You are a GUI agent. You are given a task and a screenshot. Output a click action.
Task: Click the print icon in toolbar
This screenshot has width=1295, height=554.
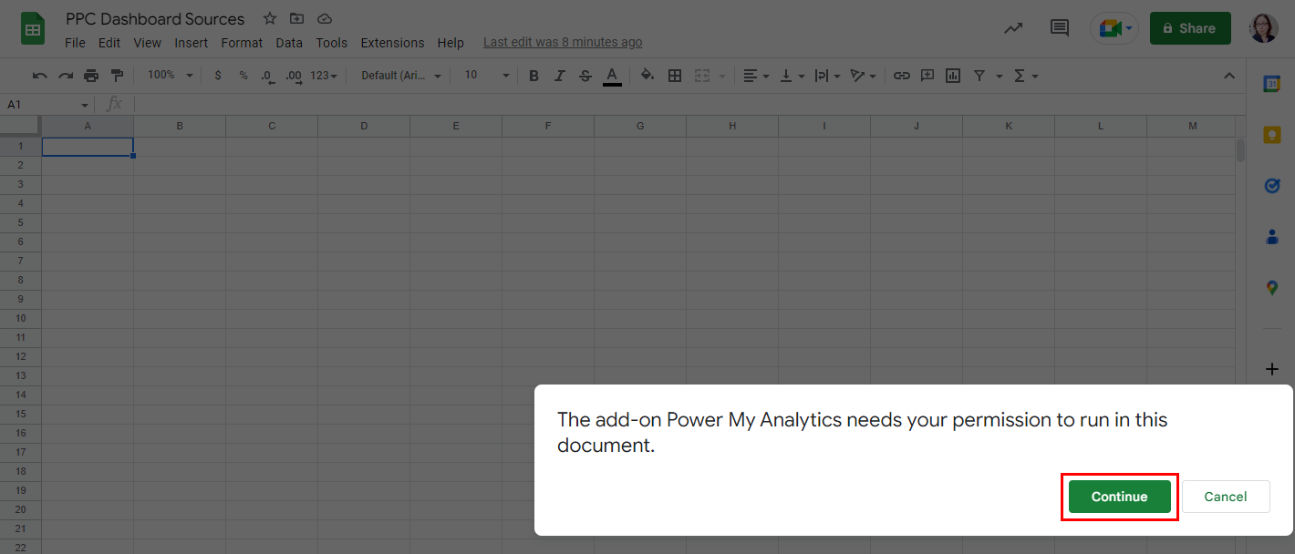point(91,76)
